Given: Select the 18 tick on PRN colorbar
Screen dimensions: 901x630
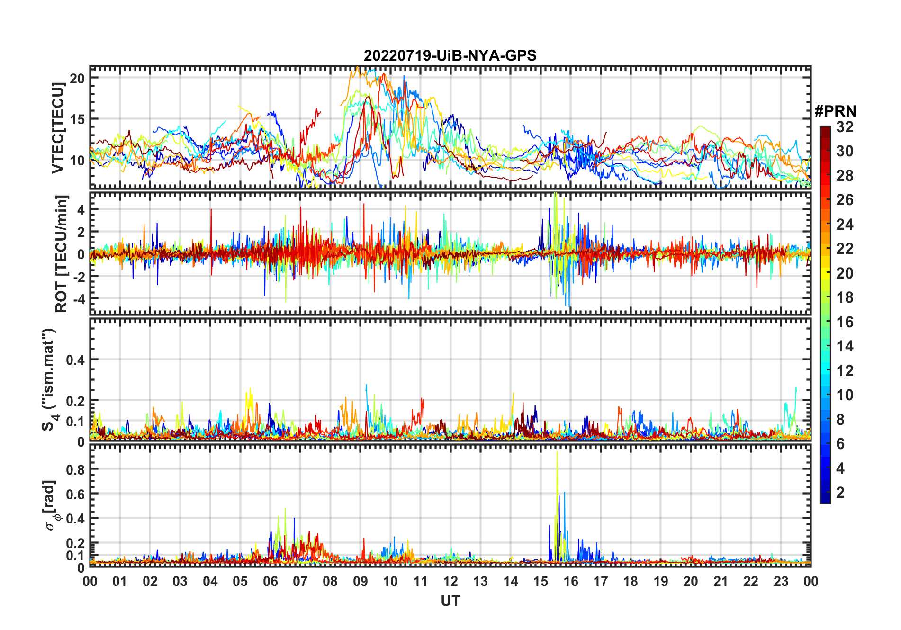Looking at the screenshot, I should [x=845, y=297].
